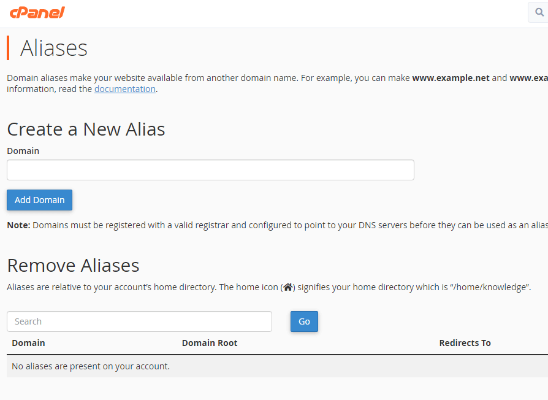Sort aliases by the Redirects To column header
The image size is (548, 400).
(x=465, y=342)
